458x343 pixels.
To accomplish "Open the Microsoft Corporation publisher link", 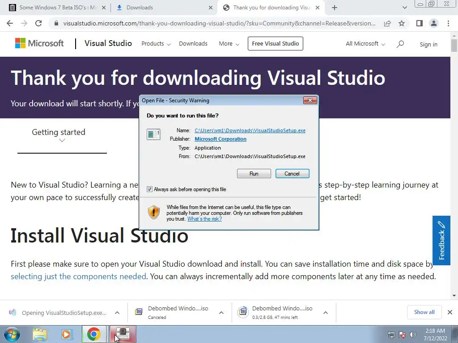I will pyautogui.click(x=221, y=139).
